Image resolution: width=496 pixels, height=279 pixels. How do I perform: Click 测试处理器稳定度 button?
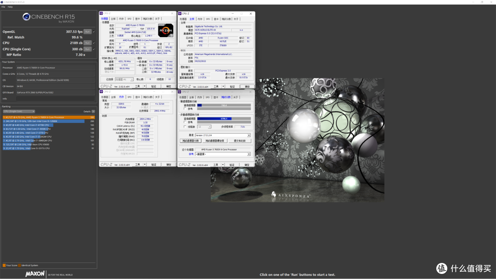(x=214, y=141)
